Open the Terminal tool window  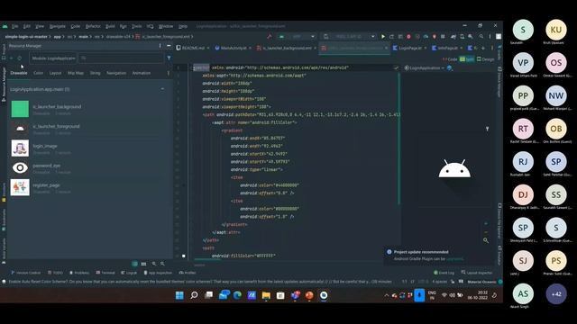(105, 273)
